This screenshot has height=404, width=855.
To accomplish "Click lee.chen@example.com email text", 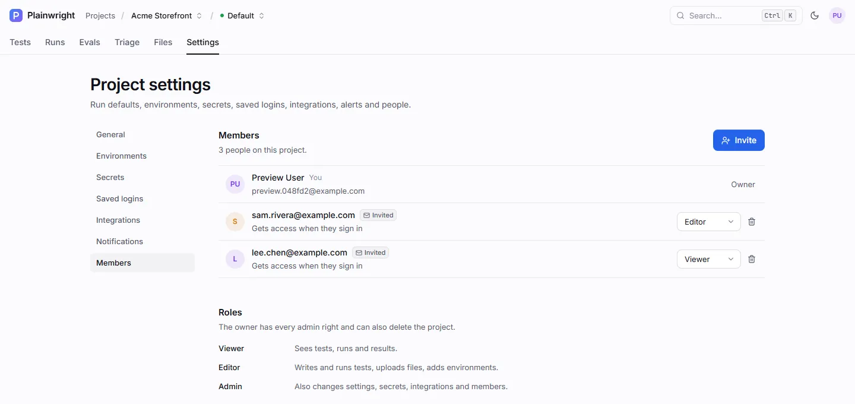I will [299, 252].
